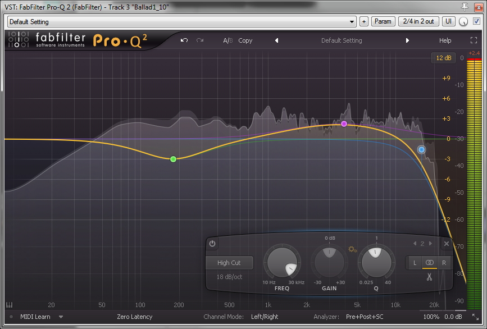Screen dimensions: 487x329
Task: Select previous band with left arrow
Action: [x=415, y=244]
